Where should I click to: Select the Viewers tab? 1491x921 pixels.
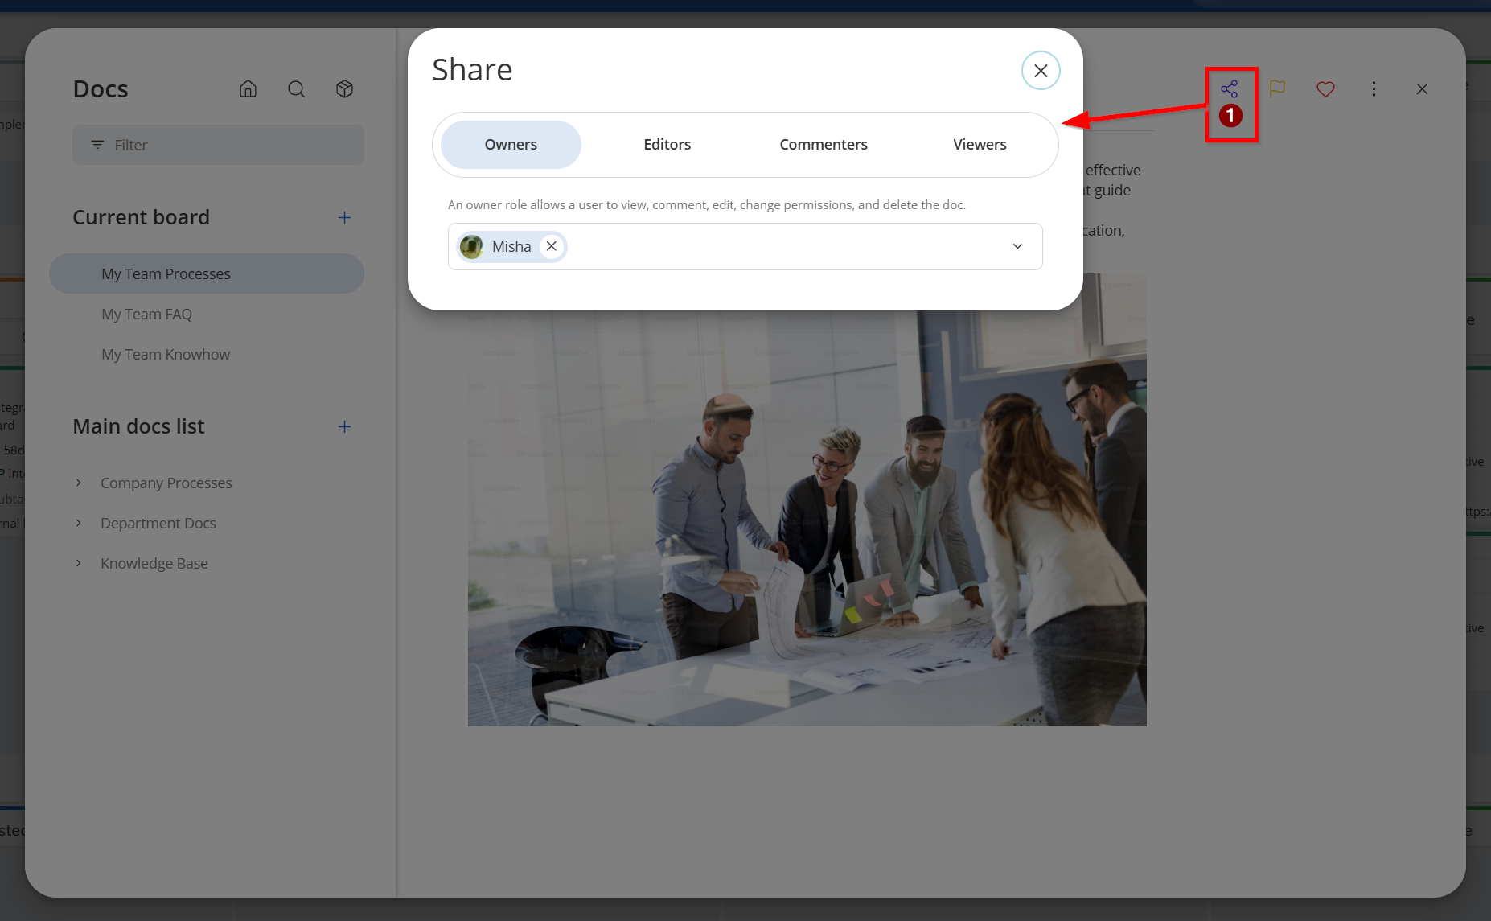[x=980, y=145]
